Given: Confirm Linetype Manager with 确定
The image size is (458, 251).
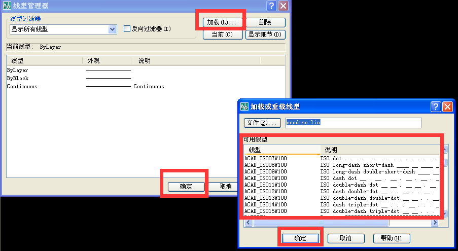Looking at the screenshot, I should tap(186, 187).
